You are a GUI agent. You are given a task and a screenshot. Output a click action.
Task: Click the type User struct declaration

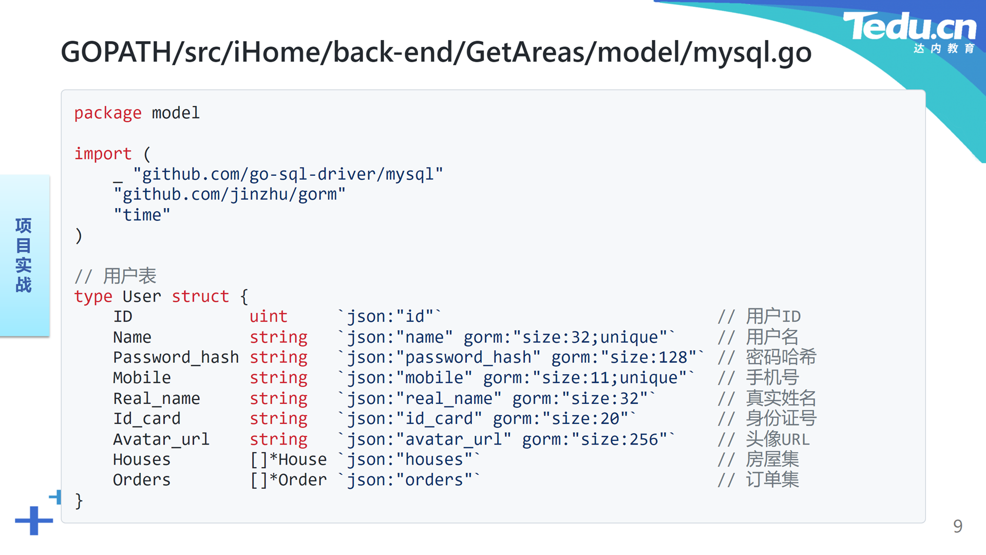(161, 297)
